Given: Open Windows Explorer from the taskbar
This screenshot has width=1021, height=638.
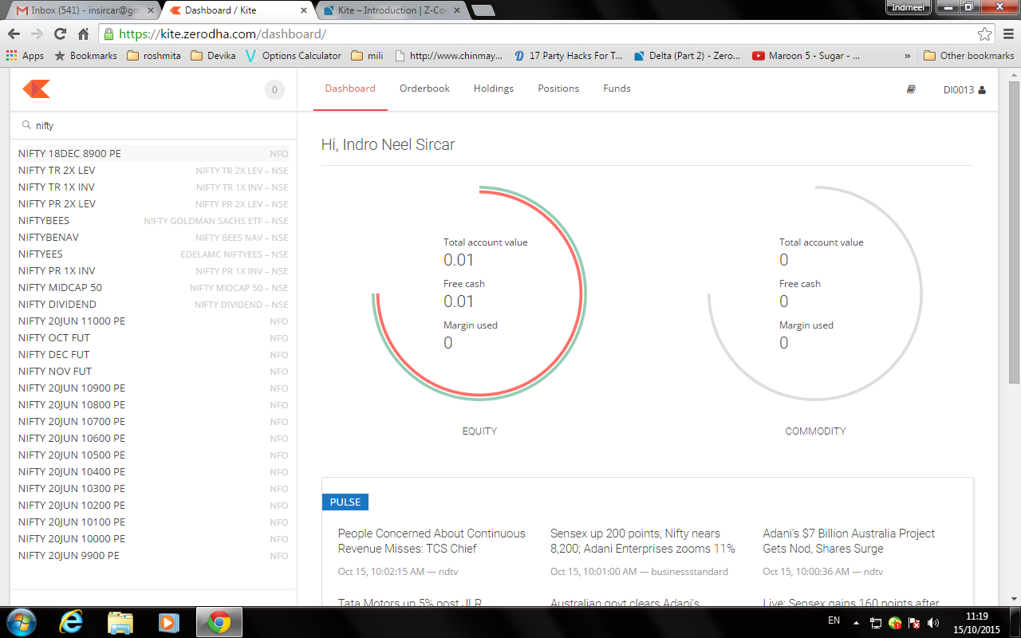Looking at the screenshot, I should coord(120,622).
